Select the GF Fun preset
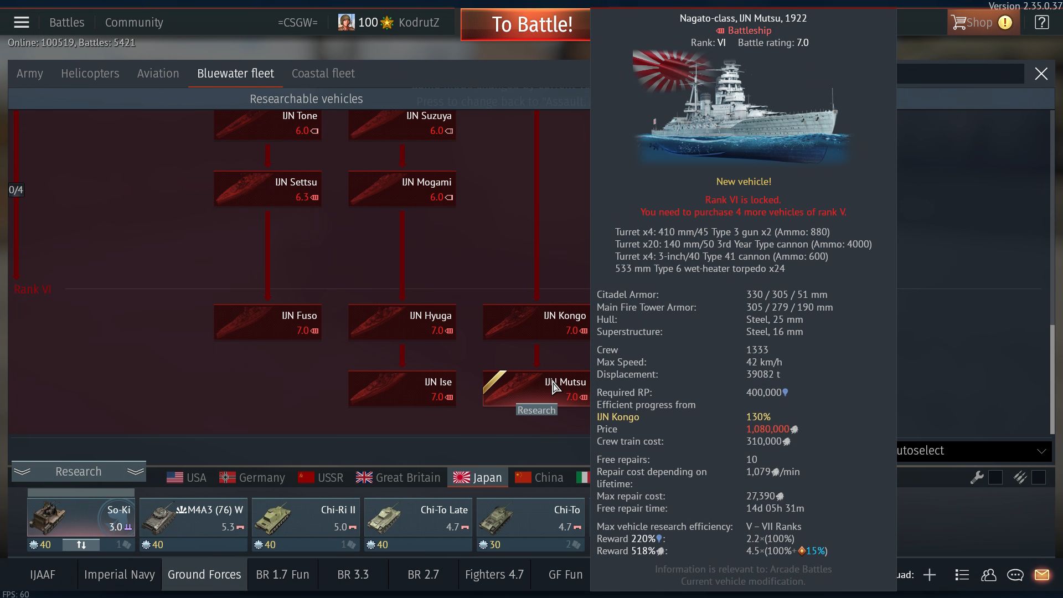The width and height of the screenshot is (1063, 598). pyautogui.click(x=565, y=575)
